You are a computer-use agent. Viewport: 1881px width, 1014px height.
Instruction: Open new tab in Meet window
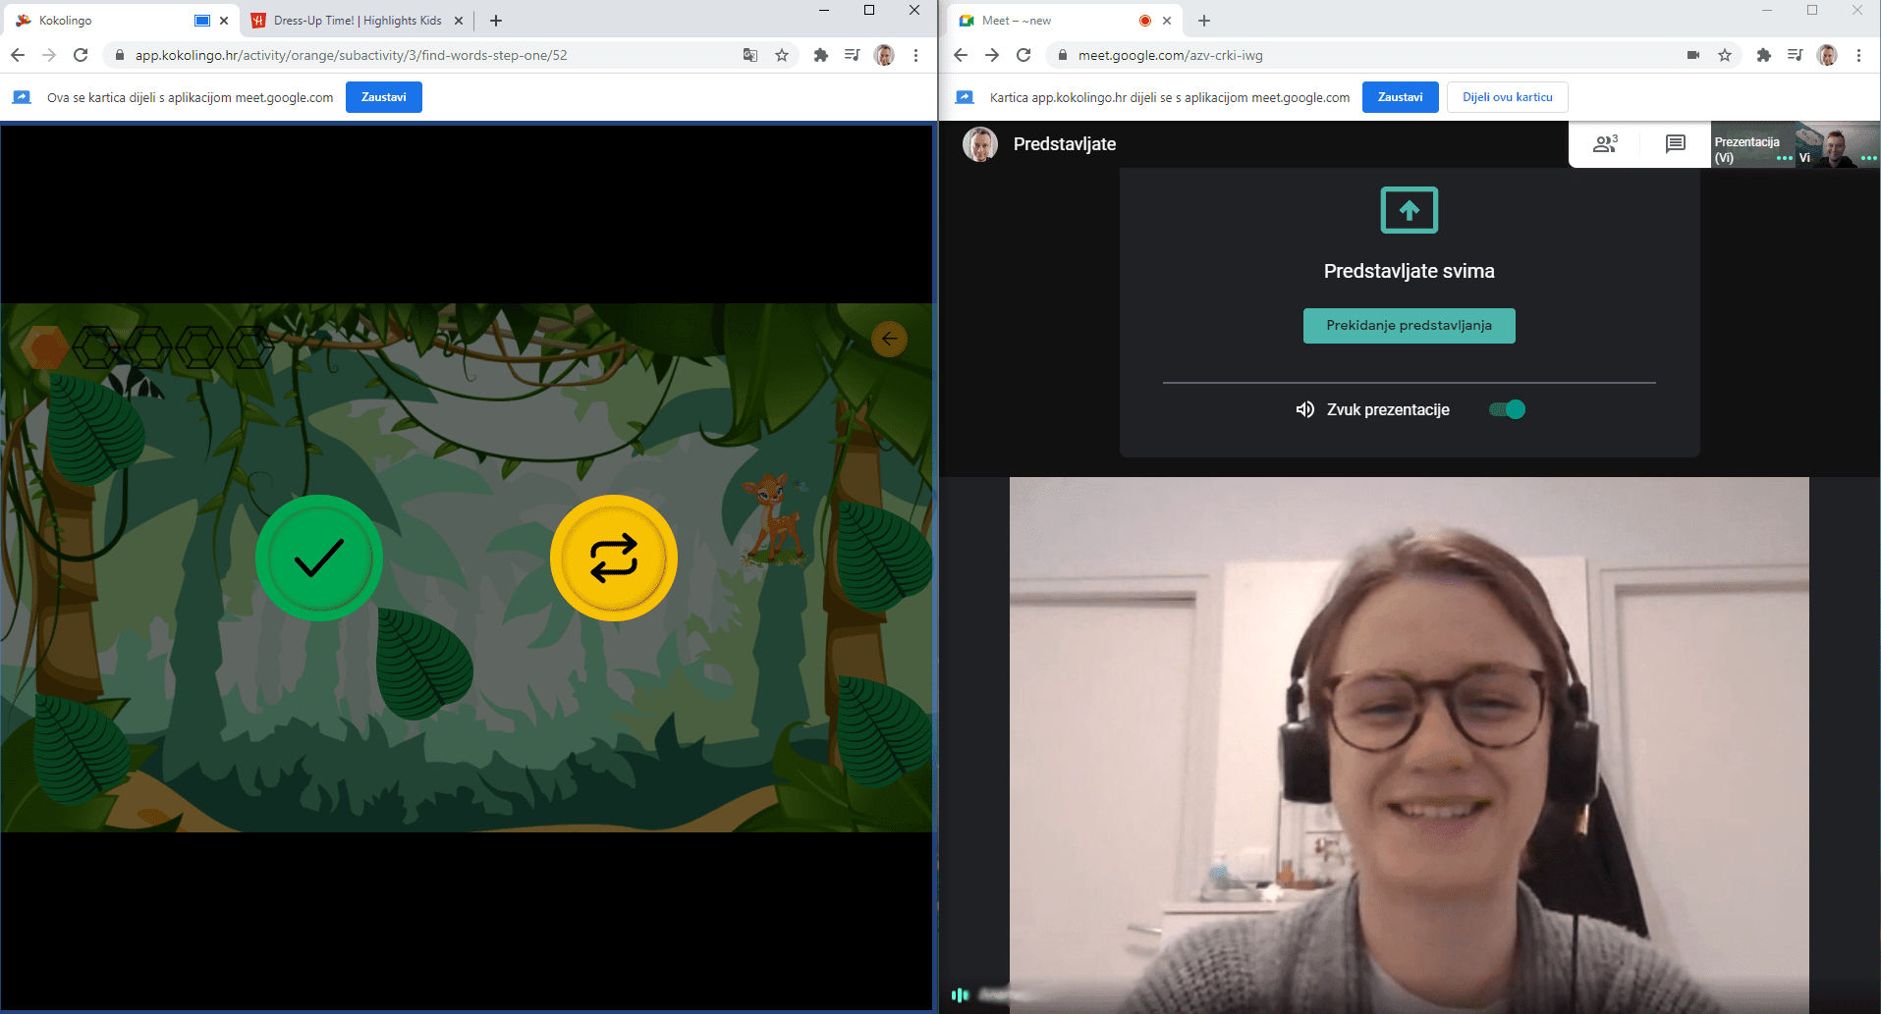tap(1204, 21)
